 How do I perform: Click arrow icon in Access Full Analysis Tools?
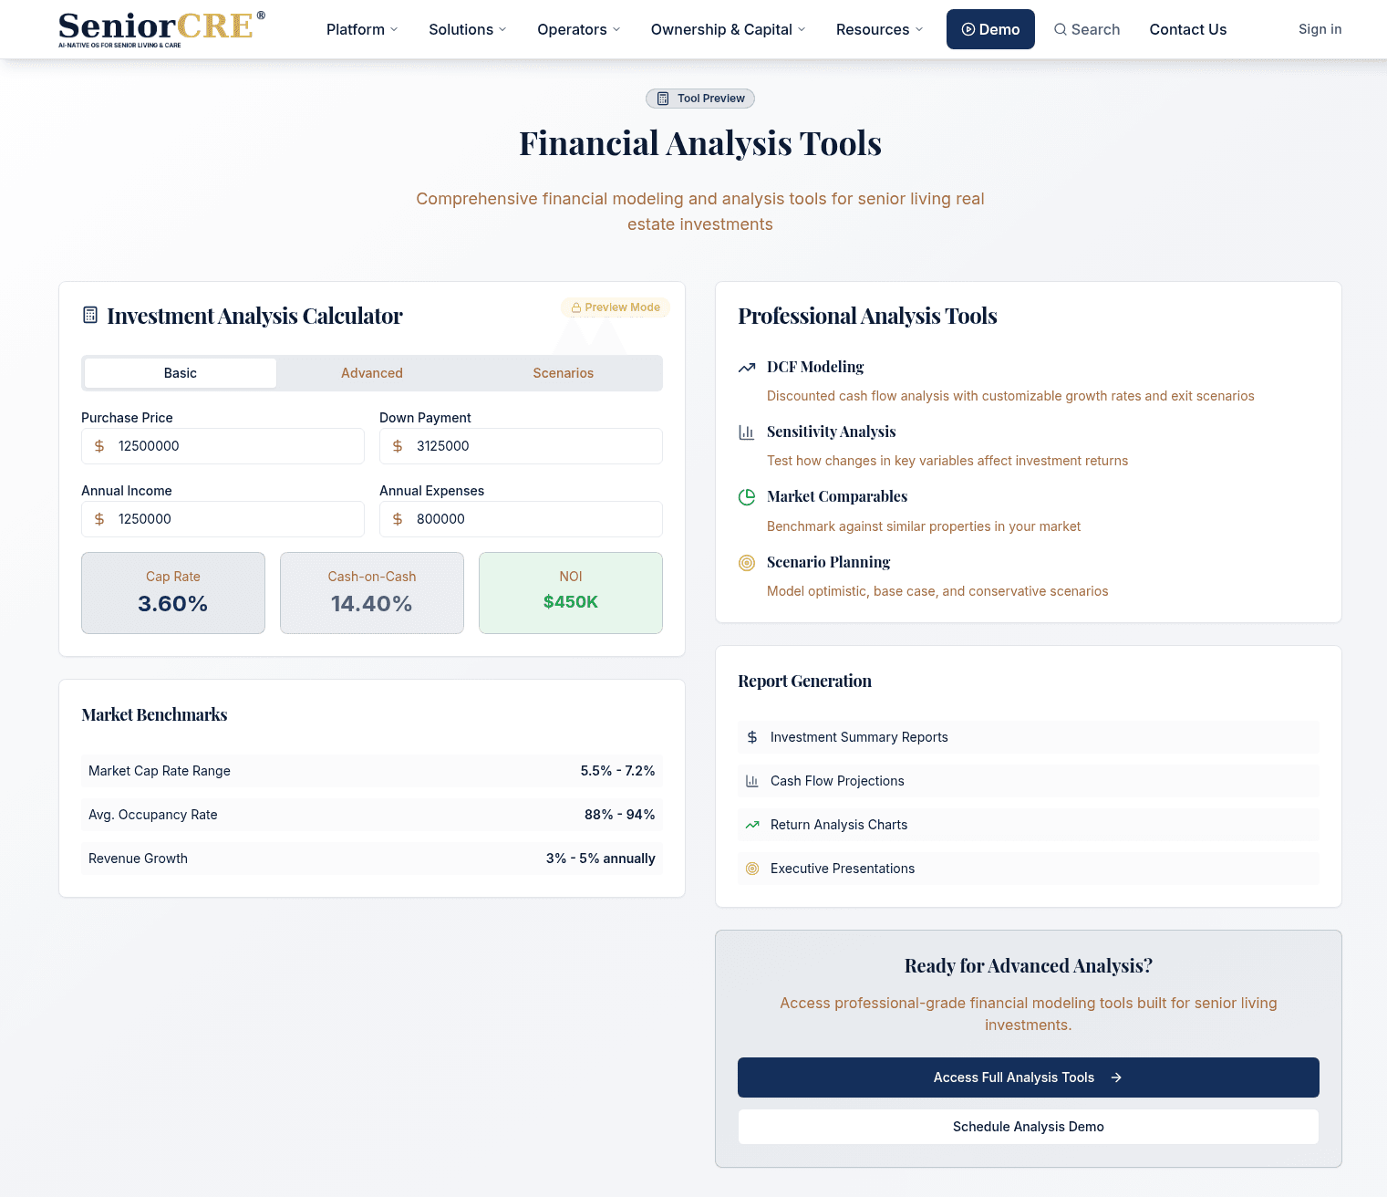click(1116, 1077)
